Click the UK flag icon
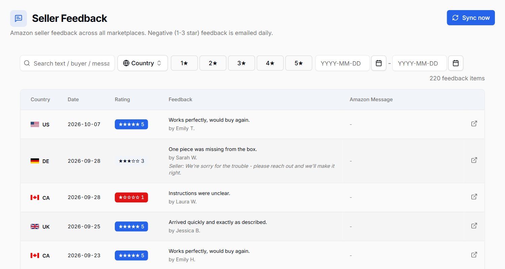 (35, 227)
